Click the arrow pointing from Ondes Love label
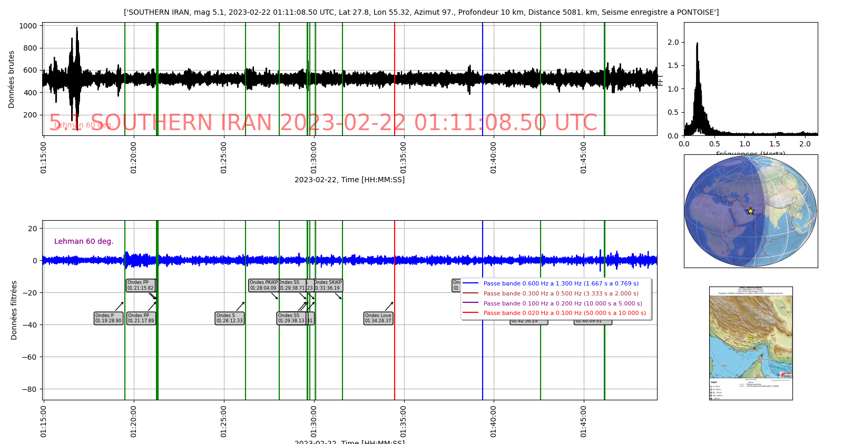The width and height of the screenshot is (843, 444). click(x=389, y=307)
